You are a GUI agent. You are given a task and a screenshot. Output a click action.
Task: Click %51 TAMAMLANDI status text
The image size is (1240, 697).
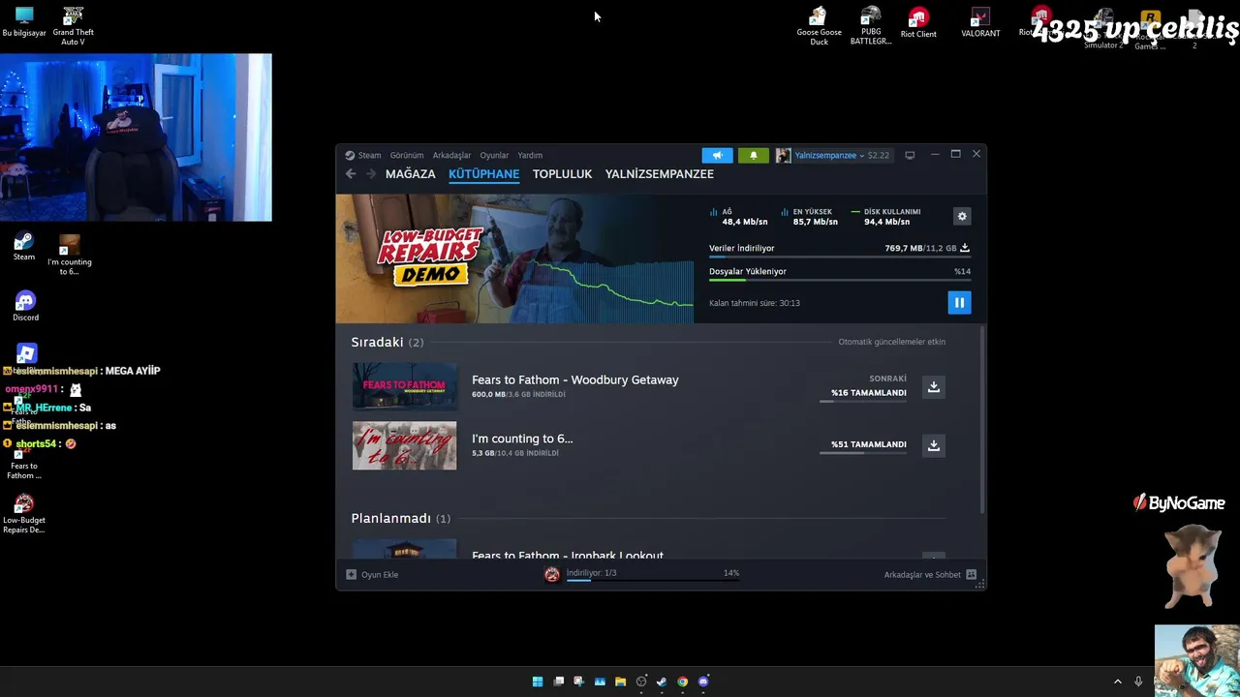(869, 444)
